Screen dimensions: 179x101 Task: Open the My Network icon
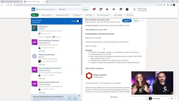tap(101, 9)
